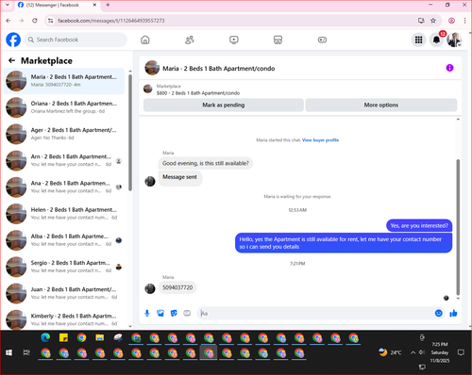Click the conversation list scrollbar

pyautogui.click(x=130, y=132)
